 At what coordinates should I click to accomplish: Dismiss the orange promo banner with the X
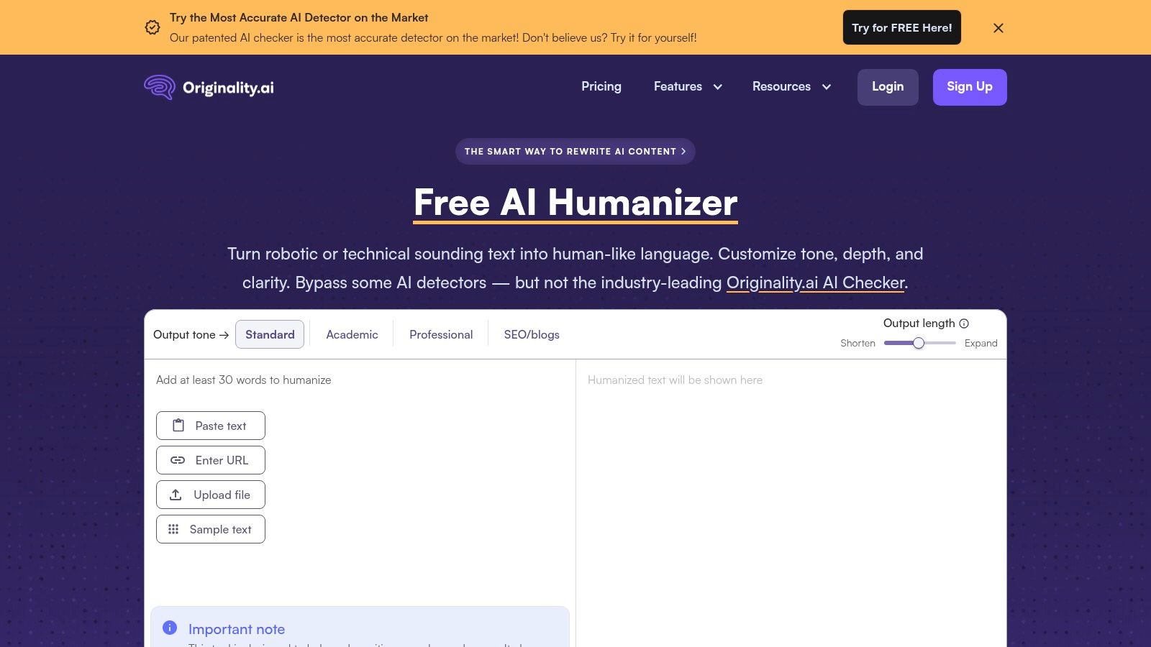998,28
